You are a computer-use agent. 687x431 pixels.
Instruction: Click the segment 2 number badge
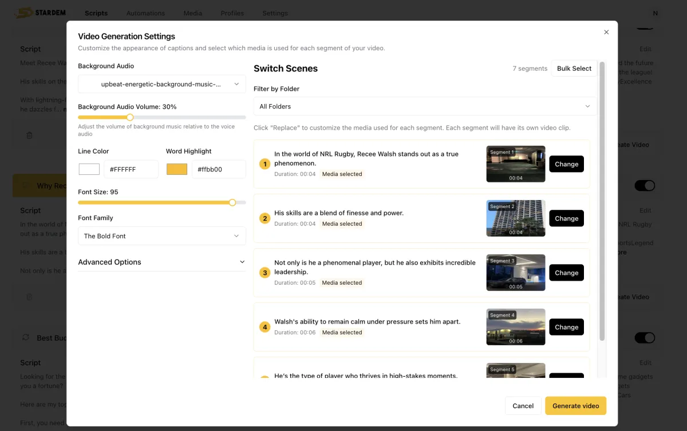[264, 218]
